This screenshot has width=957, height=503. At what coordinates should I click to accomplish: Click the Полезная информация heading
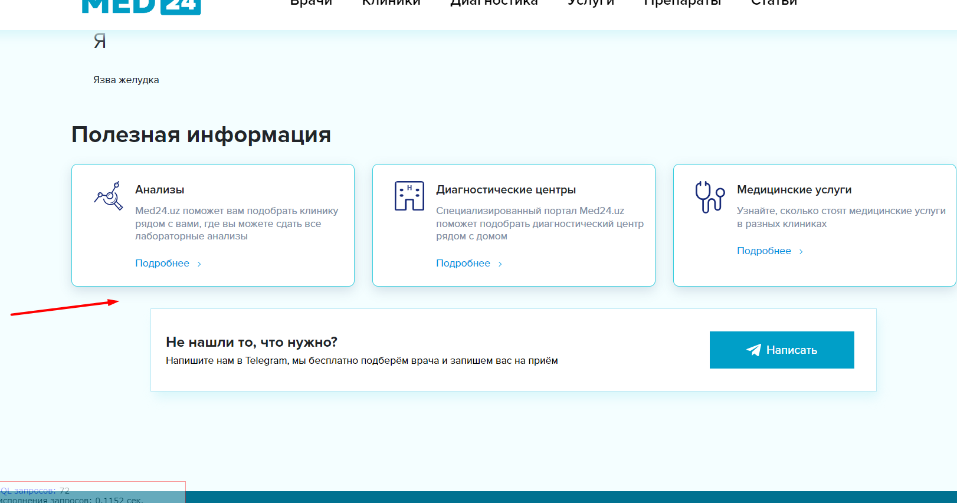pos(201,134)
